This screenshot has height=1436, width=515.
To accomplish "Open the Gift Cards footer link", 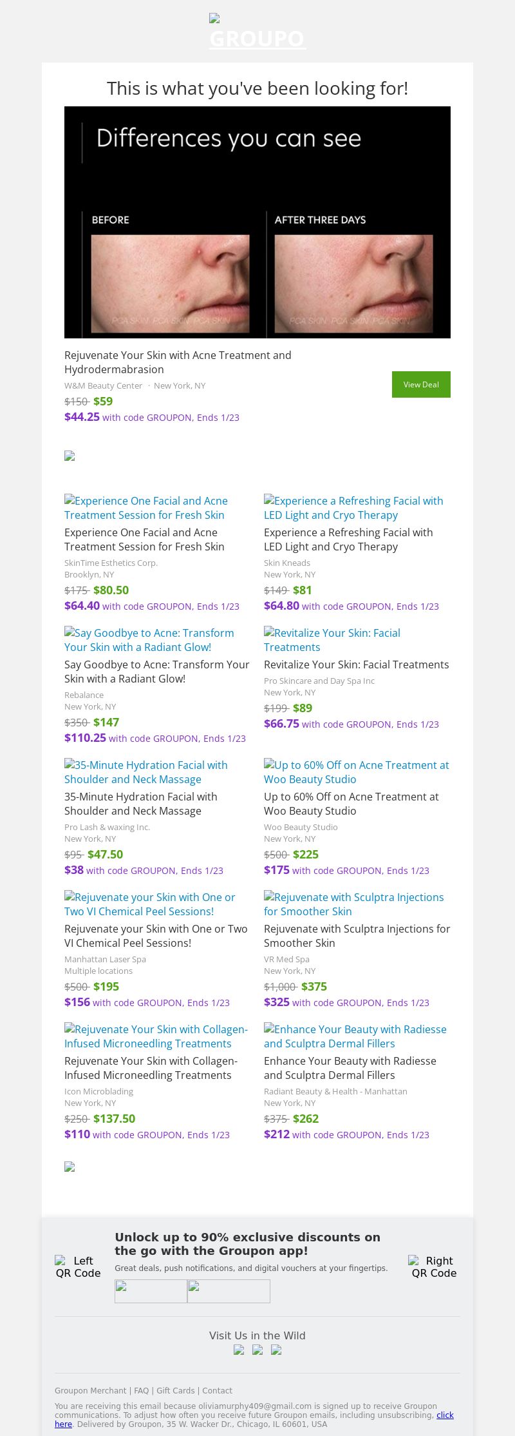I will 175,1391.
